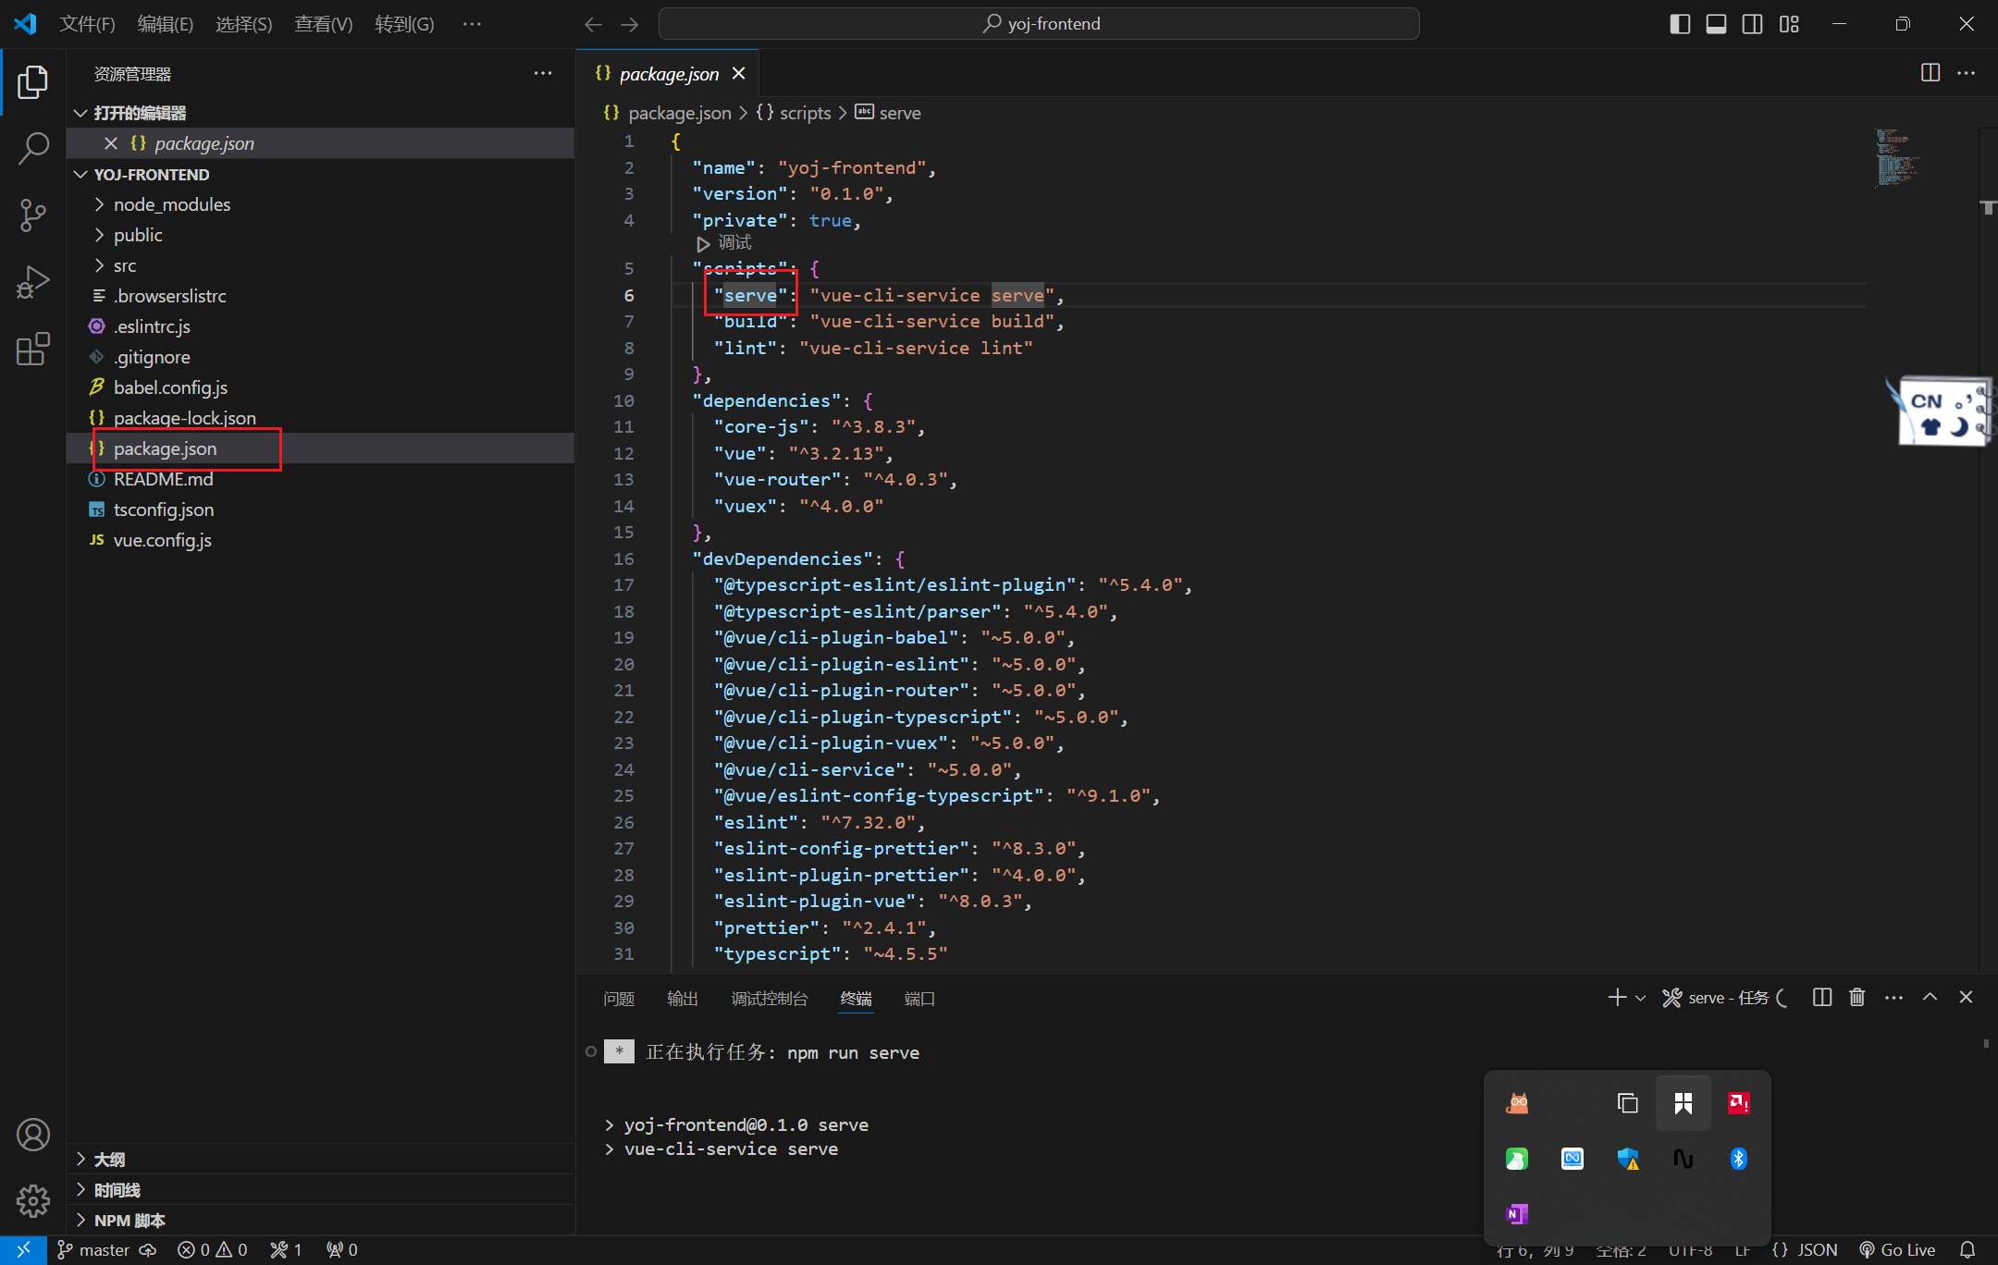
Task: Open Explorer panel ellipsis menu
Action: (x=543, y=73)
